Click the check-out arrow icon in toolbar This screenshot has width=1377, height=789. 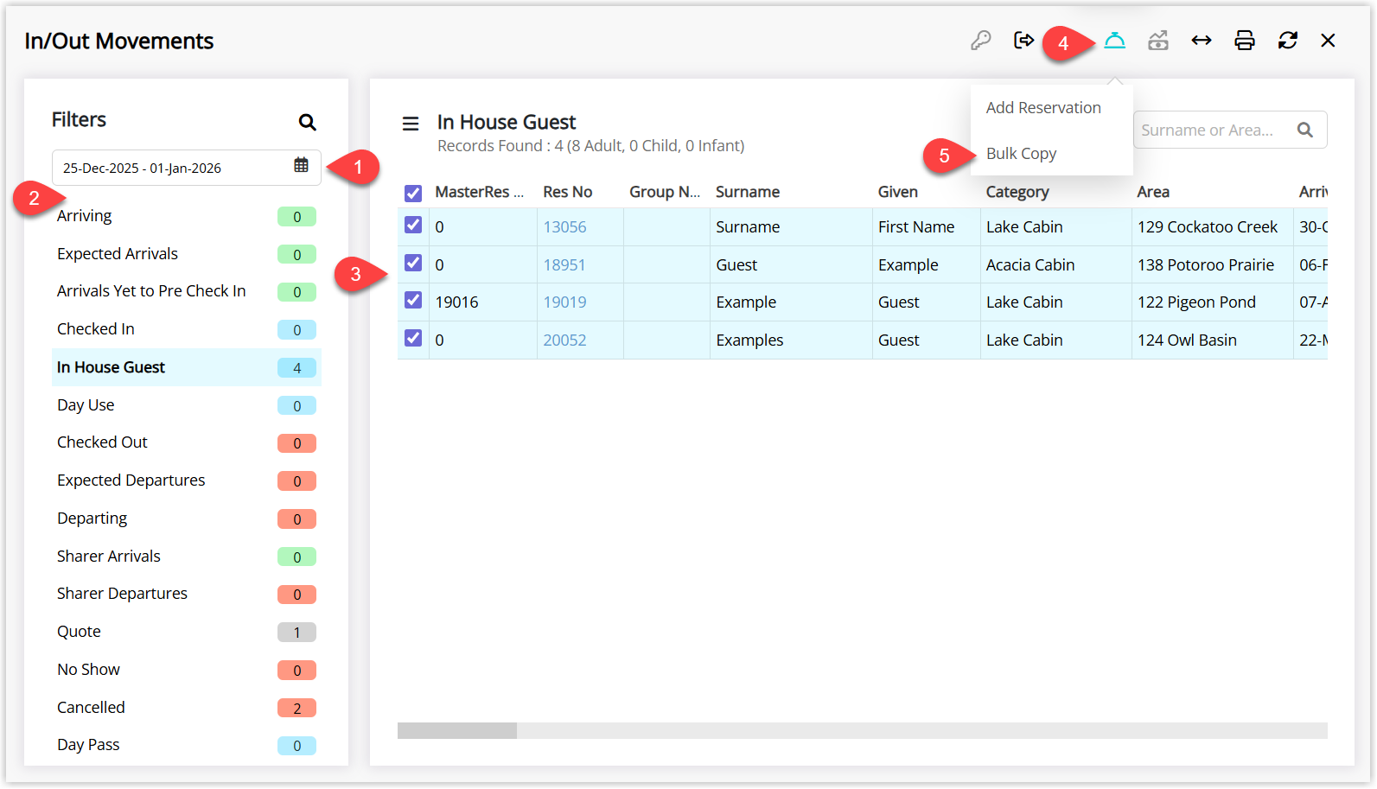(1024, 41)
